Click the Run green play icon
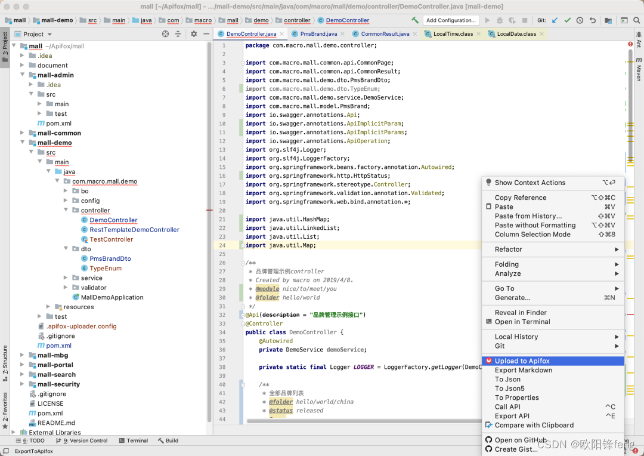The width and height of the screenshot is (644, 456). pyautogui.click(x=487, y=20)
